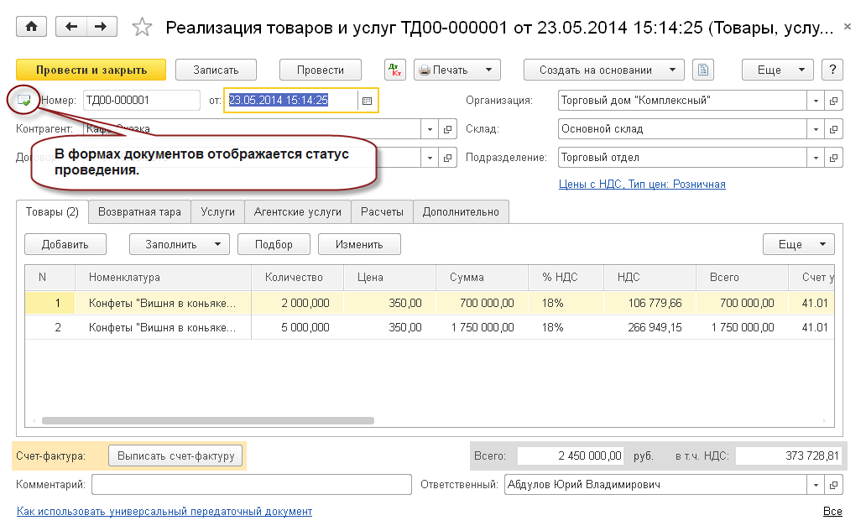This screenshot has height=531, width=866.
Task: Open calendar picker next to date field
Action: point(367,101)
